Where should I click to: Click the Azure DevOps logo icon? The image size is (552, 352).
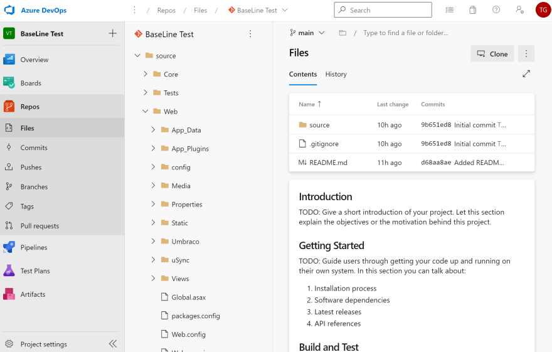click(9, 10)
